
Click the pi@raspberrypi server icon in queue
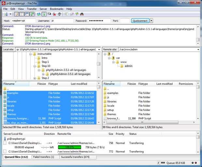pyautogui.click(x=5, y=139)
